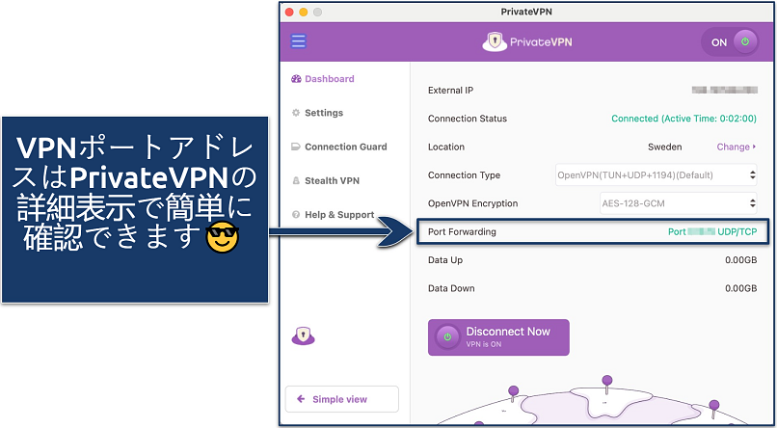Image resolution: width=777 pixels, height=428 pixels.
Task: Click the power icon on Disconnect button
Action: 446,337
